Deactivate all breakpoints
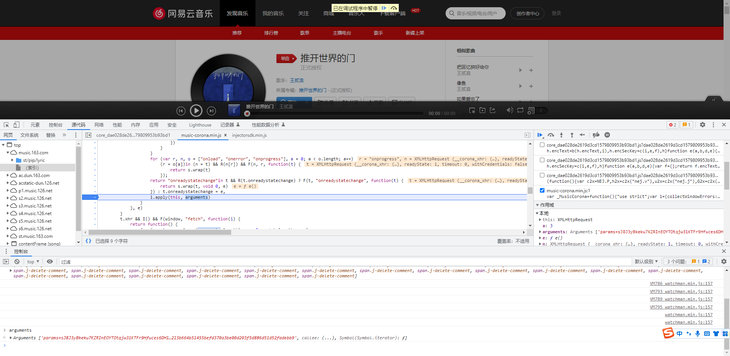730x356 pixels. 596,135
